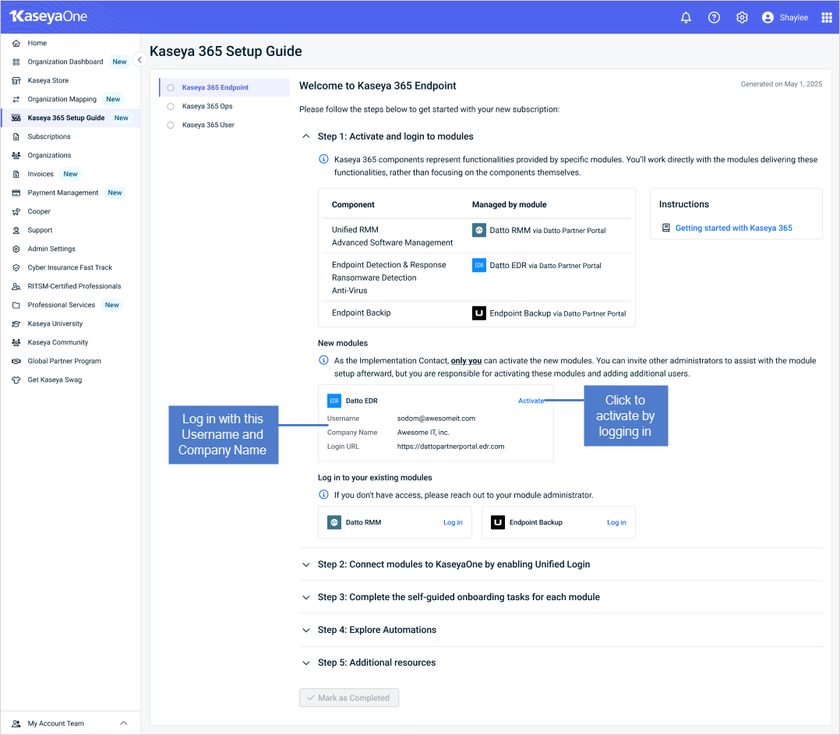
Task: Click the Ransomware Detection text
Action: 374,278
